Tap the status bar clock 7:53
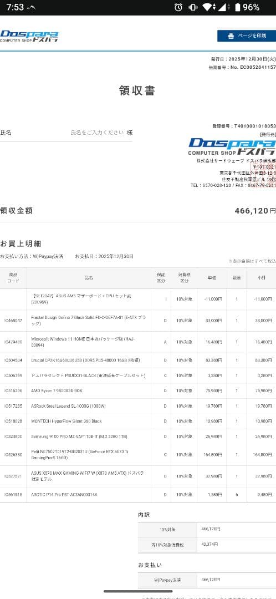The image size is (276, 599). coord(15,7)
